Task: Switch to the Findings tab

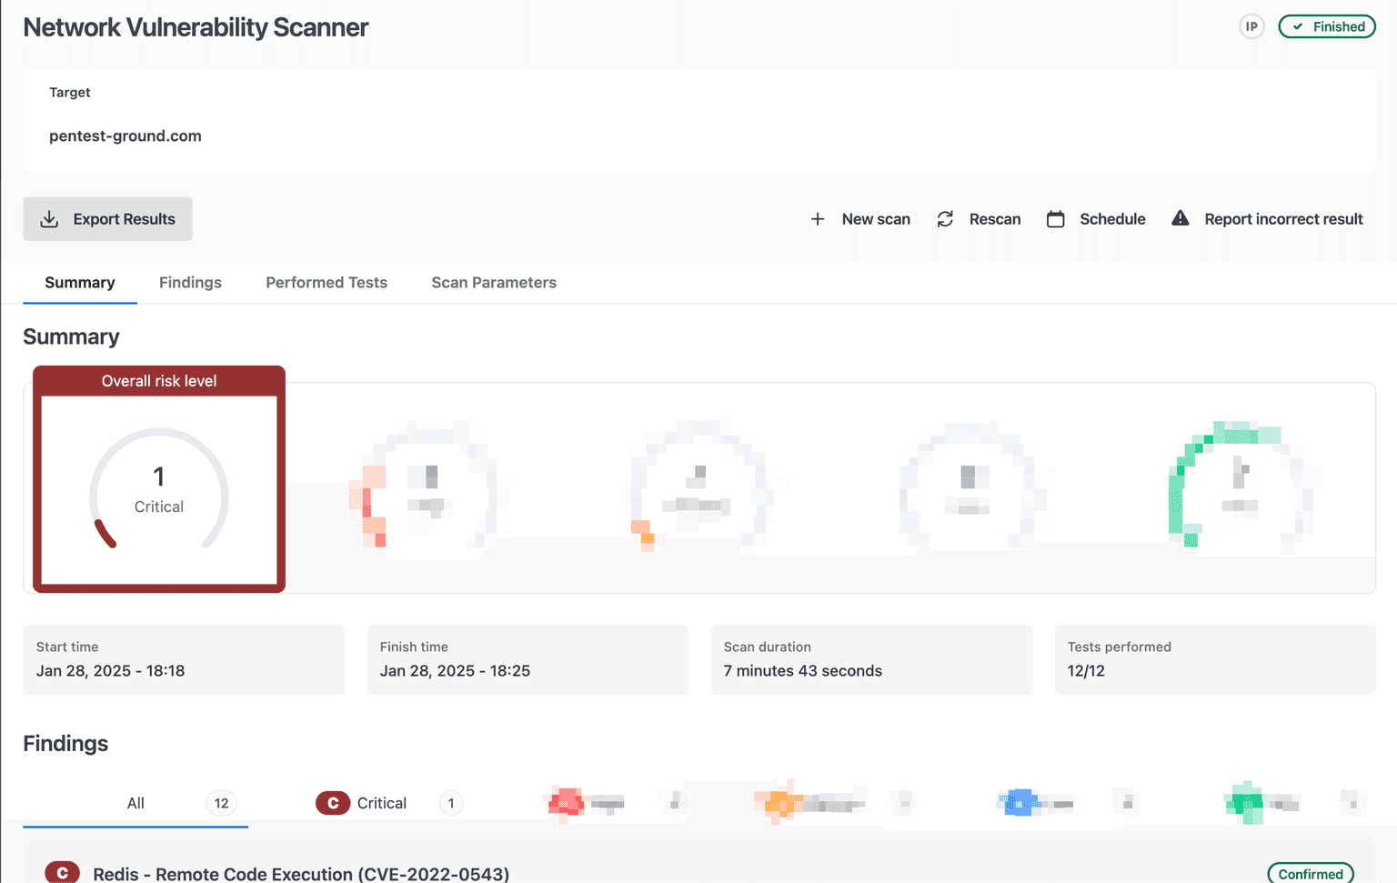Action: point(190,283)
